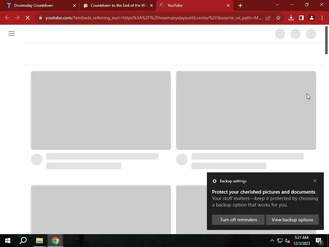Open Chrome profile menu
The width and height of the screenshot is (329, 247).
tap(312, 18)
